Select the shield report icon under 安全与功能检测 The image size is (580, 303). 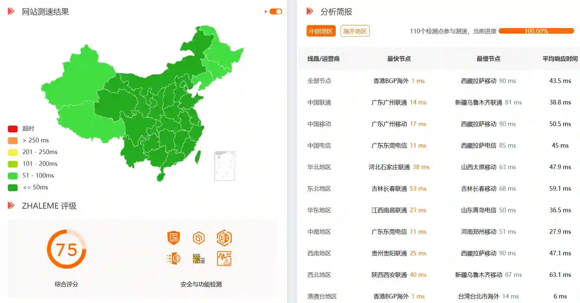click(x=173, y=238)
